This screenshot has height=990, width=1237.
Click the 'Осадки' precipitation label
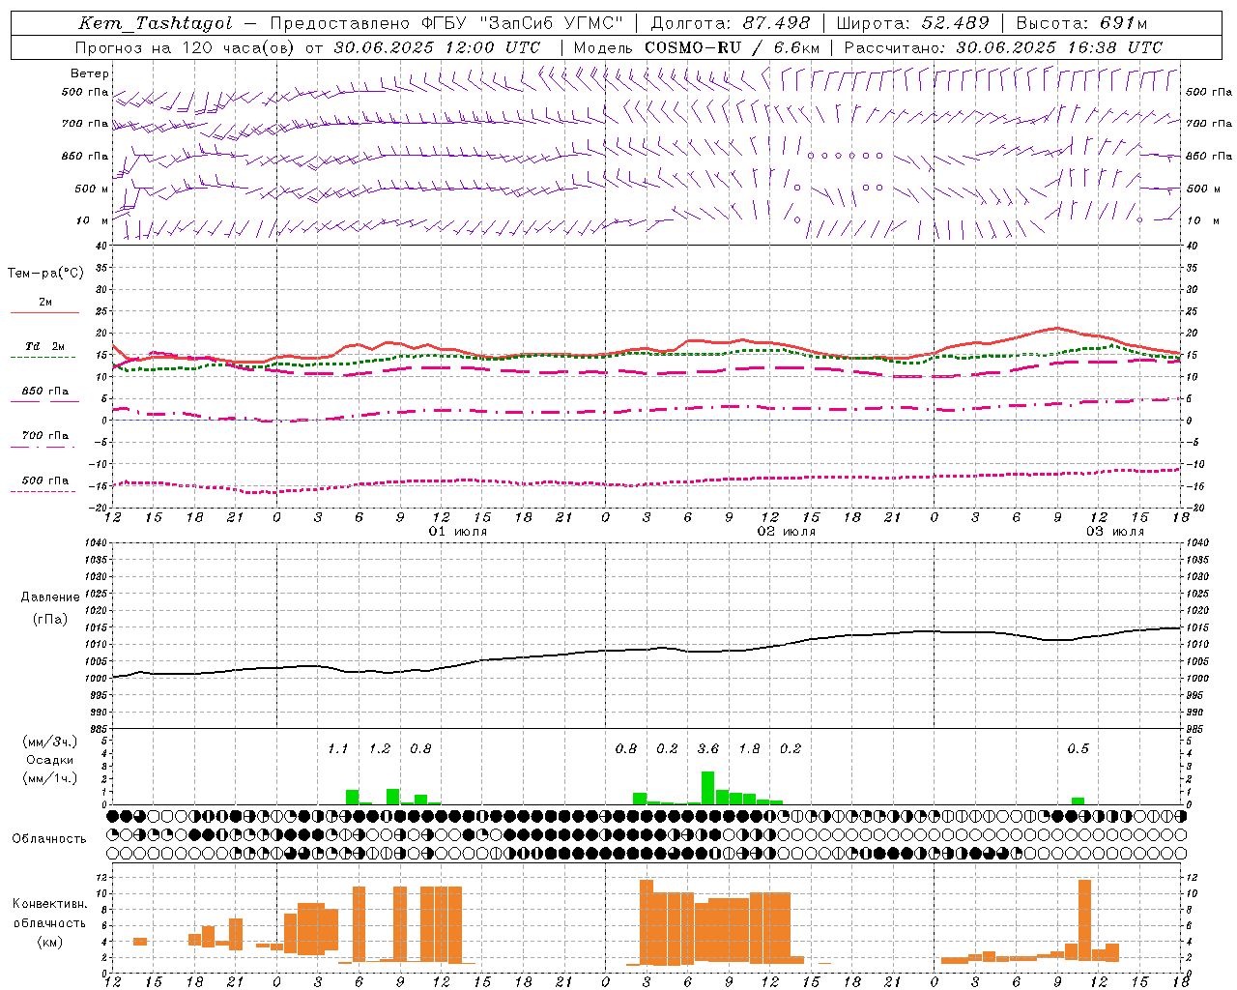(50, 760)
